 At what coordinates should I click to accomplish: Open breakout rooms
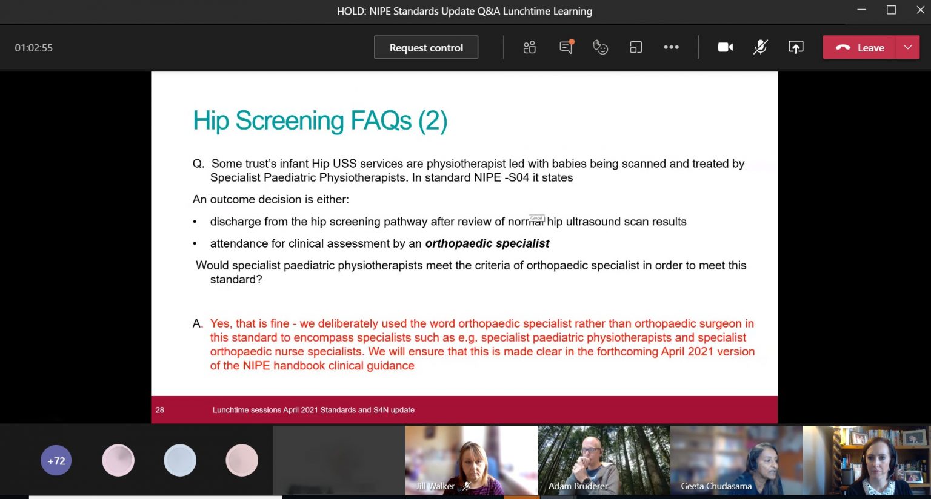coord(636,47)
